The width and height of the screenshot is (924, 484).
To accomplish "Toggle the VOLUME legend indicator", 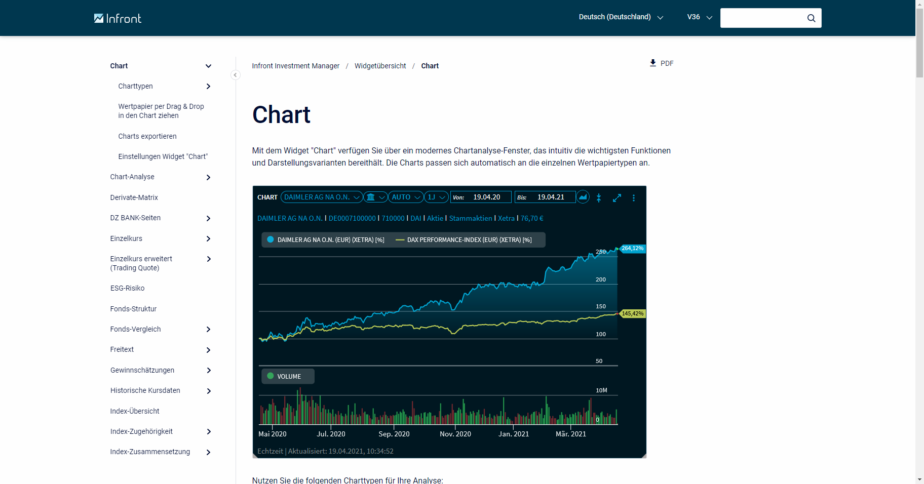I will pyautogui.click(x=271, y=376).
